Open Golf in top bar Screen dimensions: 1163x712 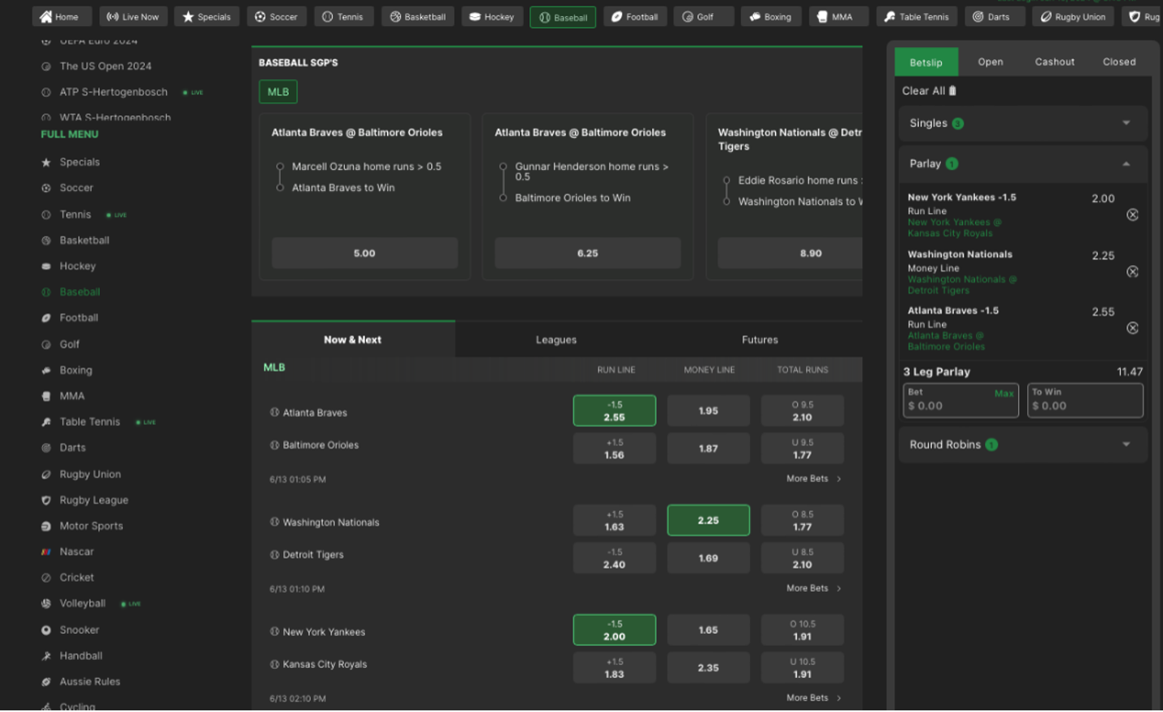pos(703,17)
